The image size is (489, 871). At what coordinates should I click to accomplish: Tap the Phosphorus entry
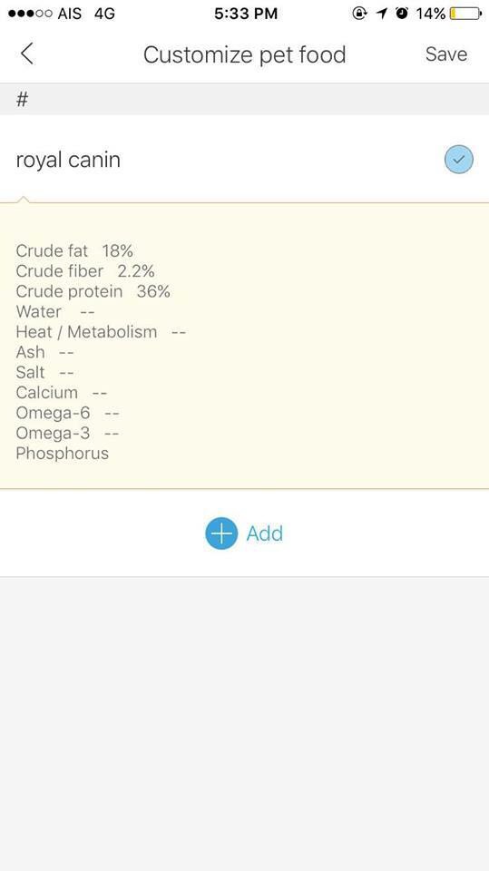point(63,454)
